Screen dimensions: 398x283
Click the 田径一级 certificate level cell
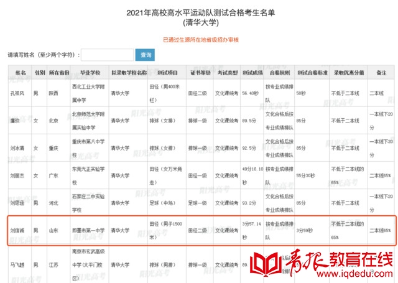(x=198, y=175)
